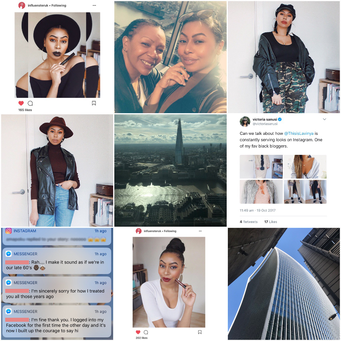
Task: Tap the Instagram notification icon
Action: 8,231
